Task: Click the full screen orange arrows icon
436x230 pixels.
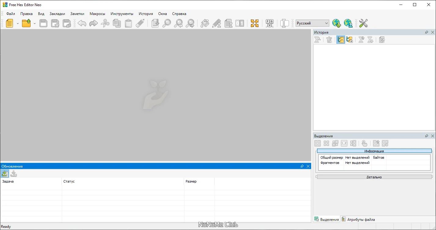Action: click(x=255, y=23)
